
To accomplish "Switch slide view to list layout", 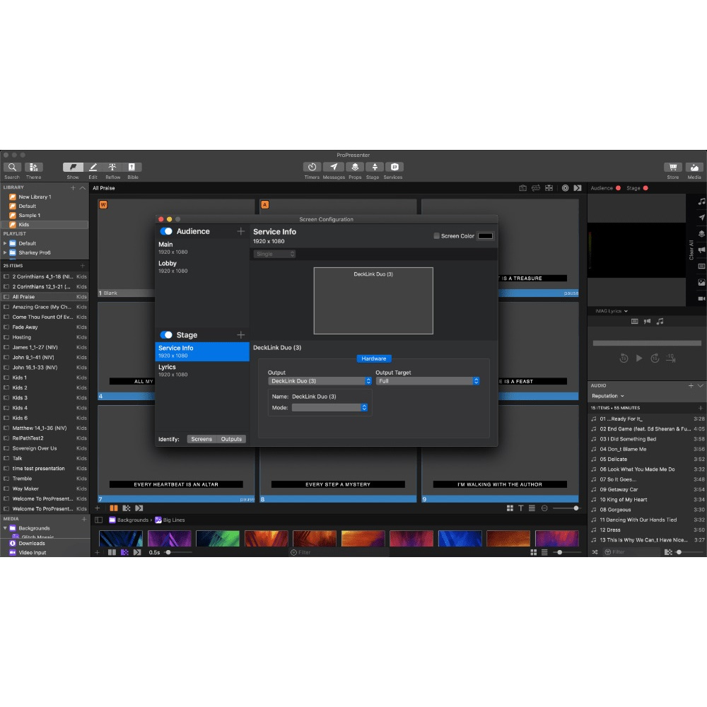I will [x=532, y=508].
